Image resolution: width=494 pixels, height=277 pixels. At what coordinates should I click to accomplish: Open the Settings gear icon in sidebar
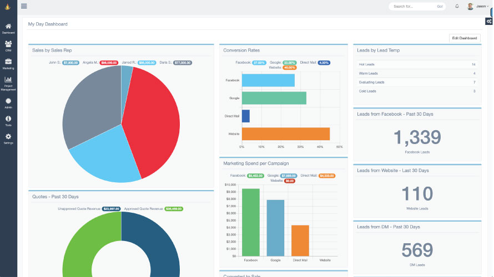[x=8, y=136]
